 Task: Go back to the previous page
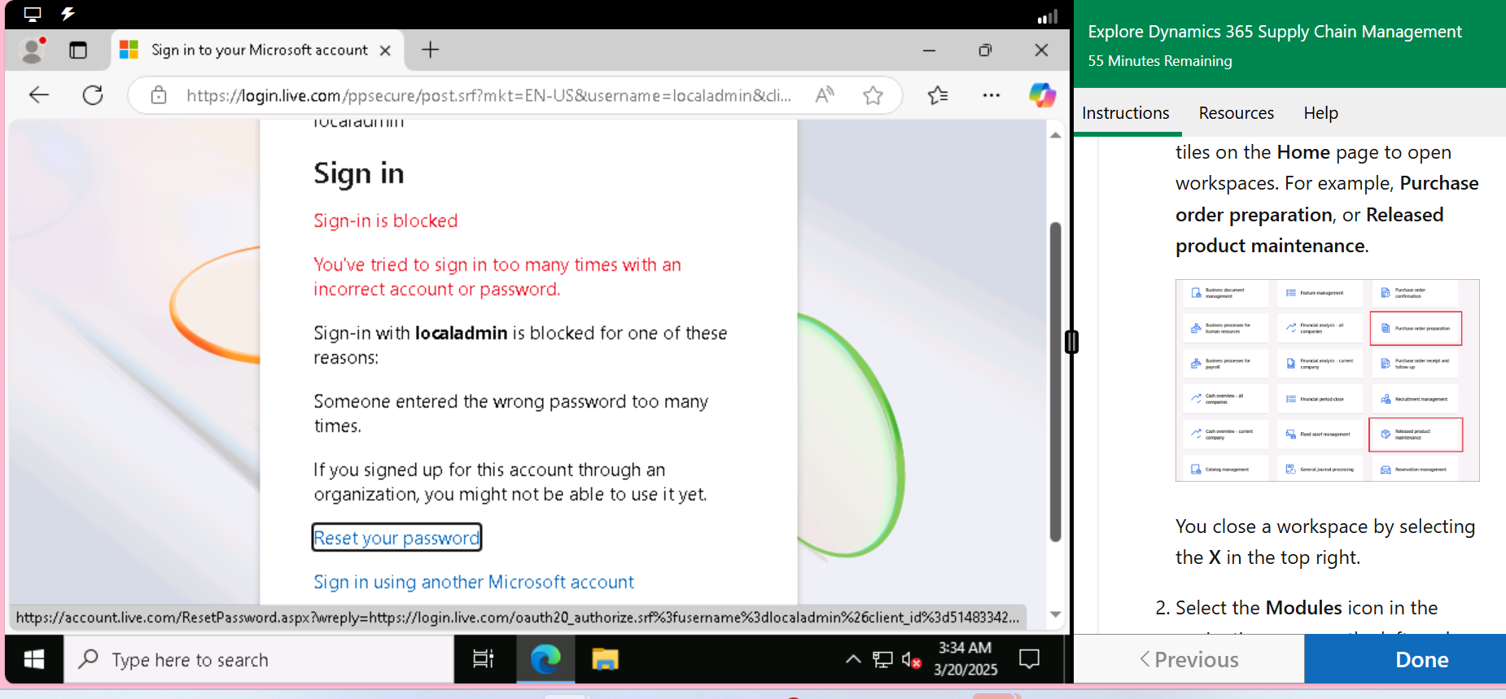pyautogui.click(x=39, y=95)
